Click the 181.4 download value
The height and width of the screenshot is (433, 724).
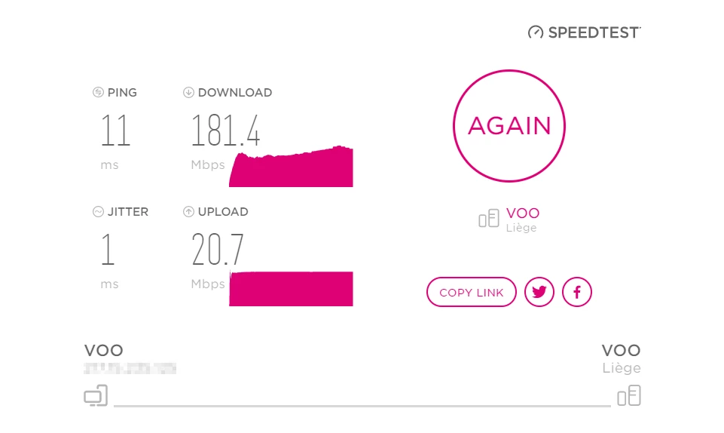point(225,131)
